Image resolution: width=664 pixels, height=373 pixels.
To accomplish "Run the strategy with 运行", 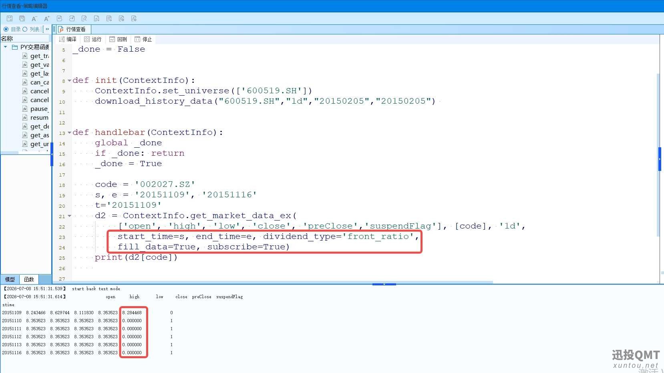I will tap(93, 39).
